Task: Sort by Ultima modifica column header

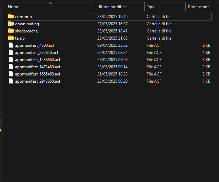Action: pos(112,7)
